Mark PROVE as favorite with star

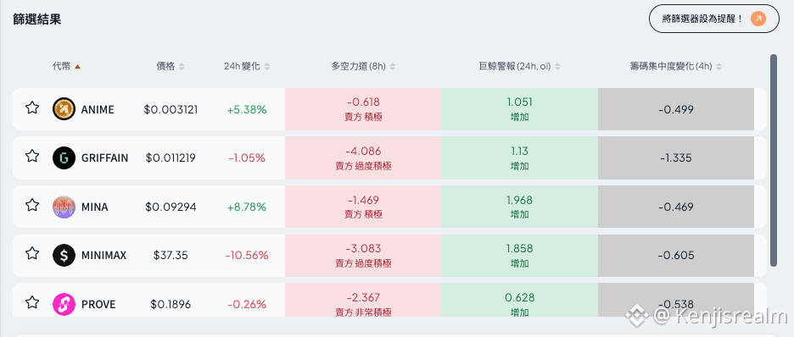32,302
